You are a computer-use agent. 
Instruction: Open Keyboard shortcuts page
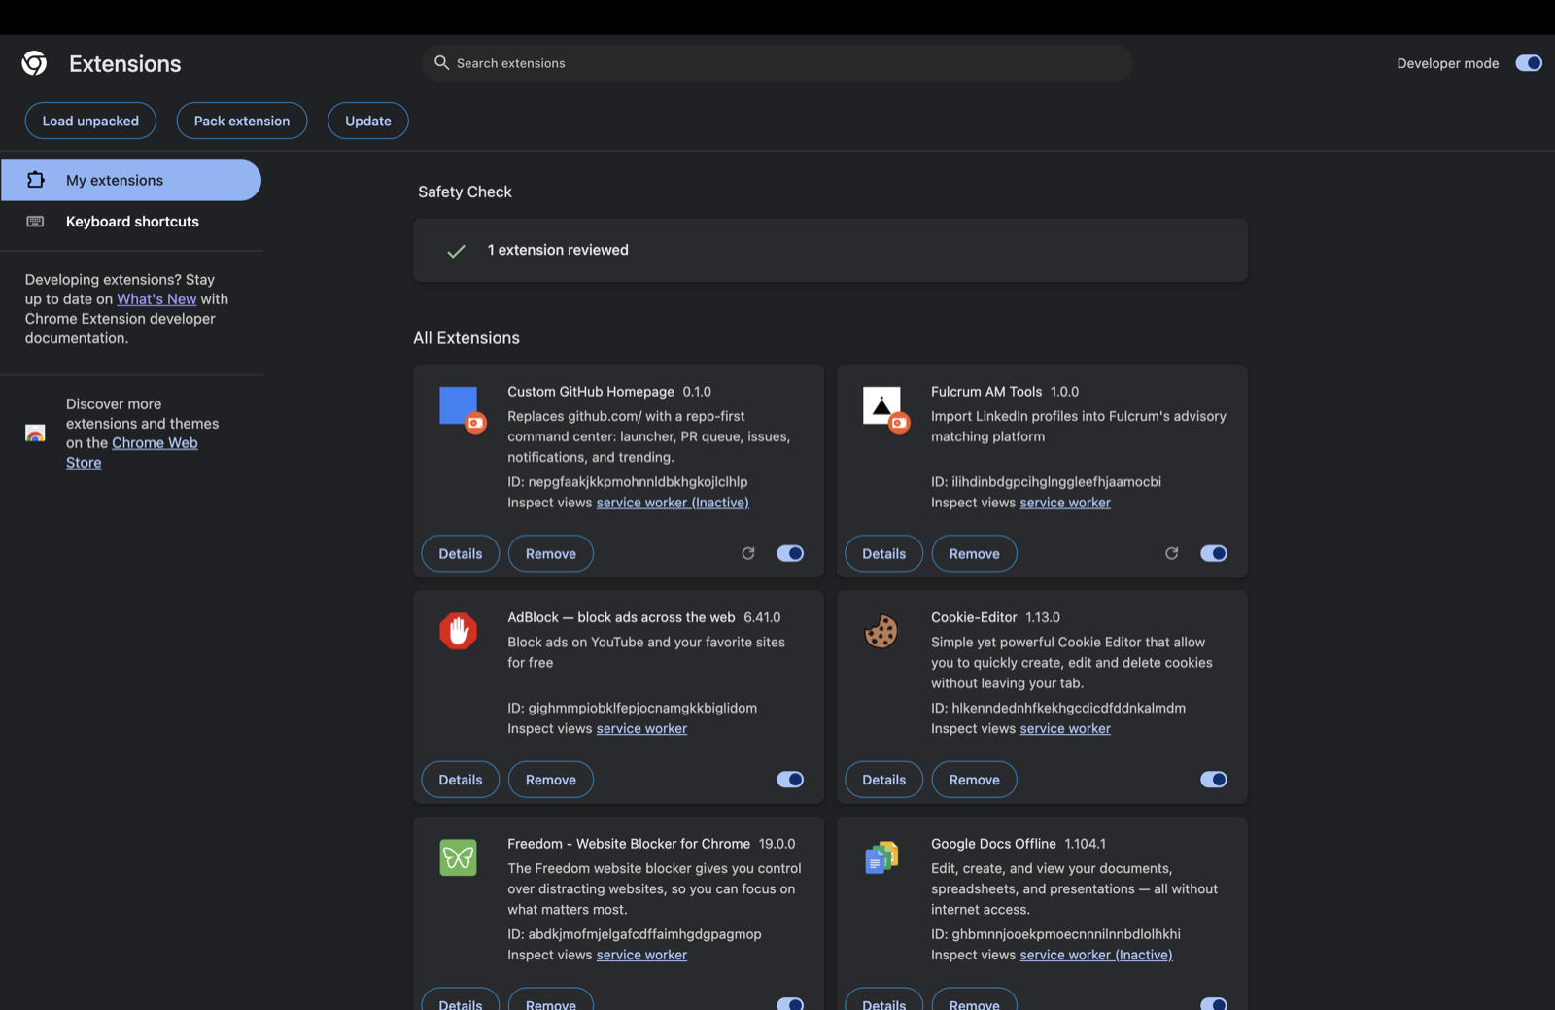click(x=131, y=222)
